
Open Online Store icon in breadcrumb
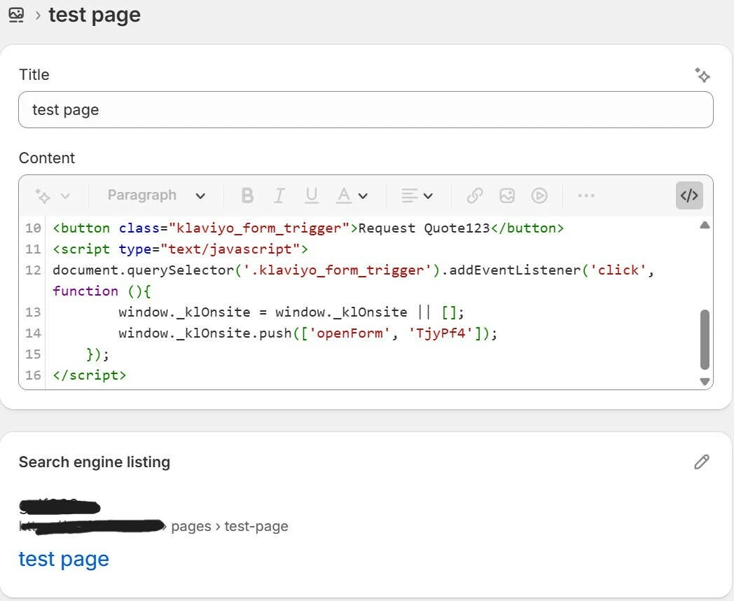[16, 15]
